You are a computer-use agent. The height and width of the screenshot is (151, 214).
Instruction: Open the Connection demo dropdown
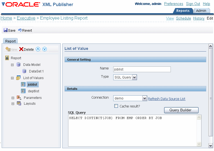[x=145, y=98]
